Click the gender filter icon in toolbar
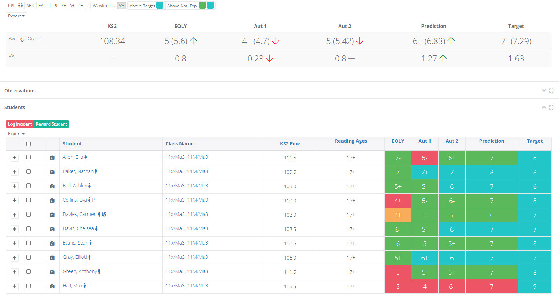The height and width of the screenshot is (300, 559). 21,6
